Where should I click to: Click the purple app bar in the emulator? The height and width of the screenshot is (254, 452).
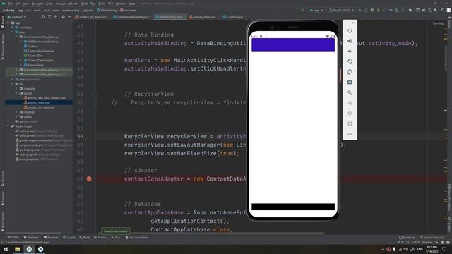pos(293,44)
